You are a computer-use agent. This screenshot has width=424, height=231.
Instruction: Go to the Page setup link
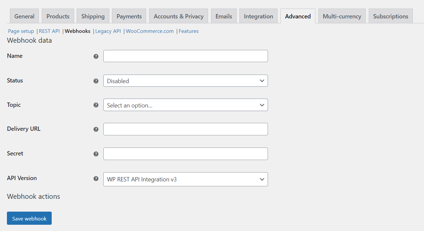[x=21, y=31]
